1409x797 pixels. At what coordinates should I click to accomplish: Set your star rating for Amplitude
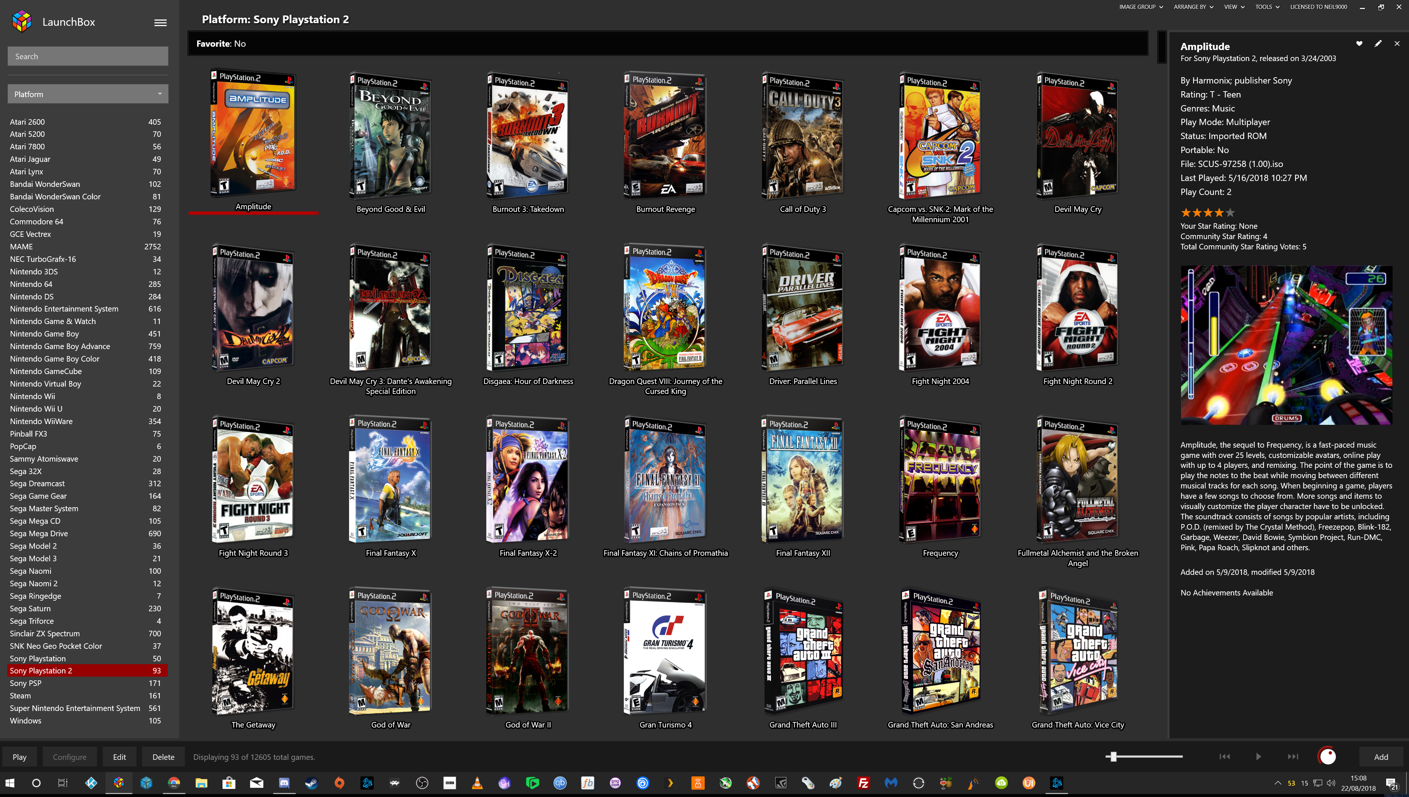tap(1207, 212)
